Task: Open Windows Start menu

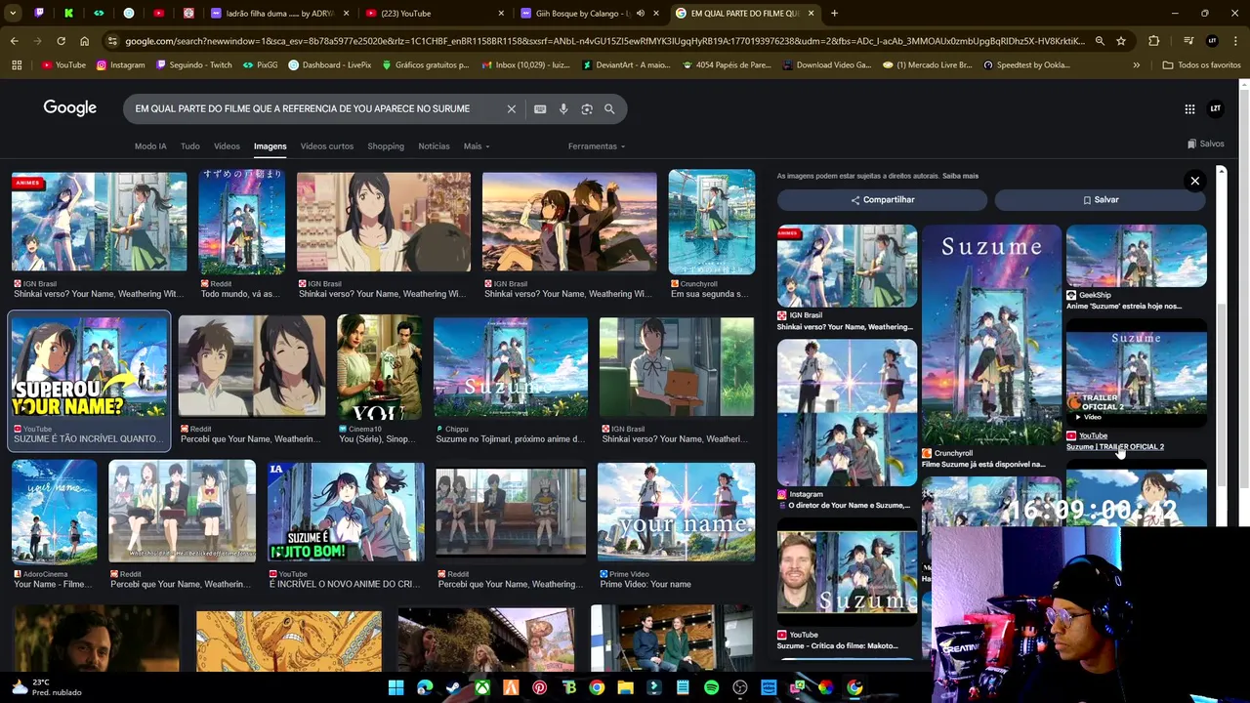Action: point(396,687)
